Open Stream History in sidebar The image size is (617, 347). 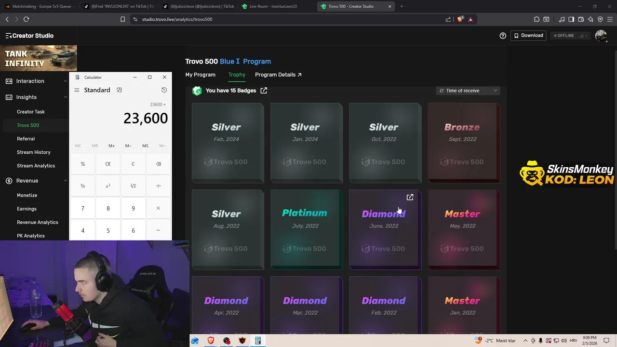[x=34, y=152]
